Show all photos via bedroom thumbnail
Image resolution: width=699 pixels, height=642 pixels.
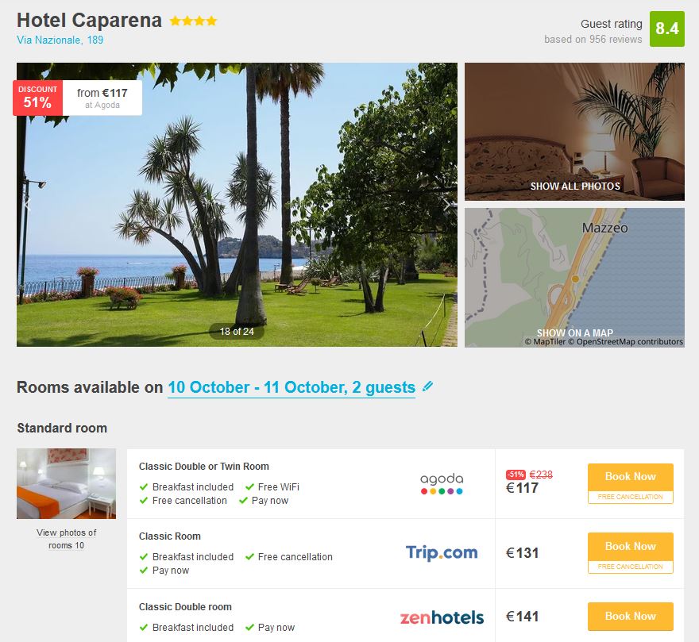tap(574, 132)
